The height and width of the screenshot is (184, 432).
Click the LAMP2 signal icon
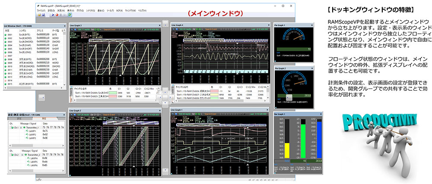[27, 135]
